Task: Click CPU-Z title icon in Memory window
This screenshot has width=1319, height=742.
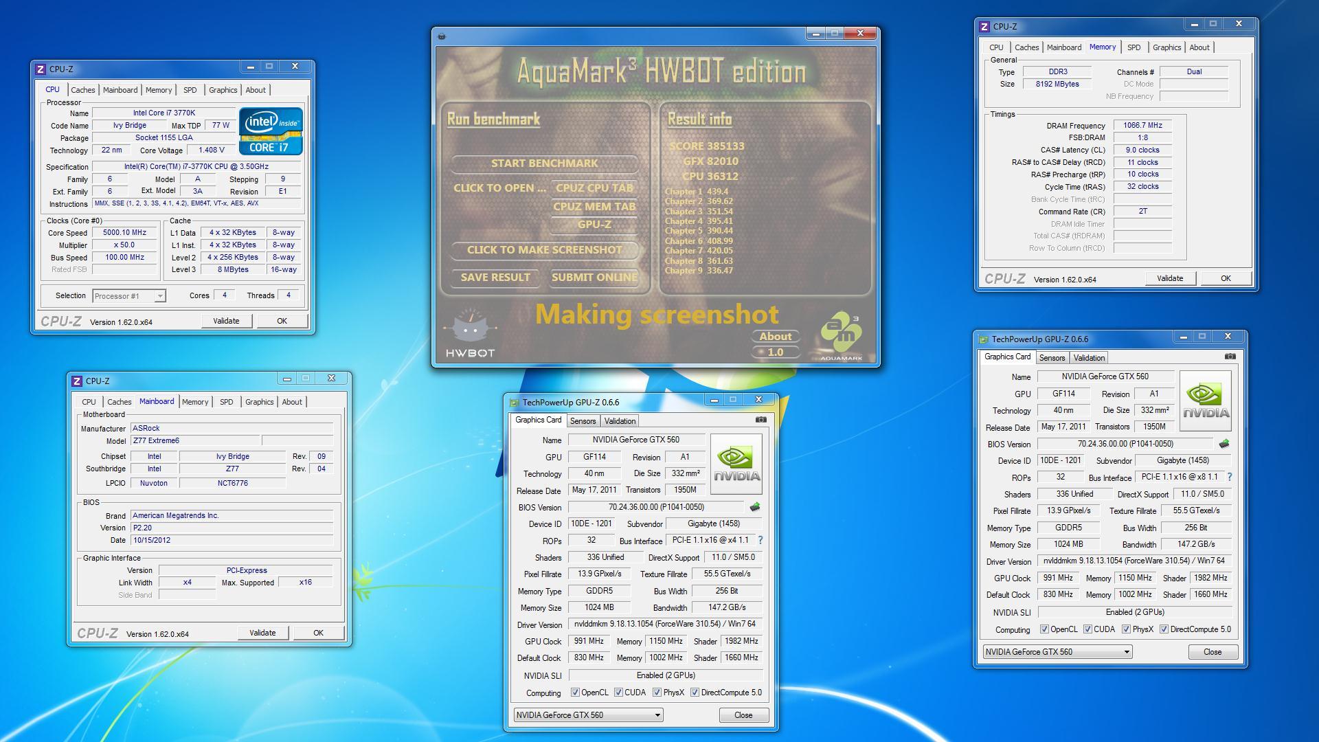Action: point(984,26)
